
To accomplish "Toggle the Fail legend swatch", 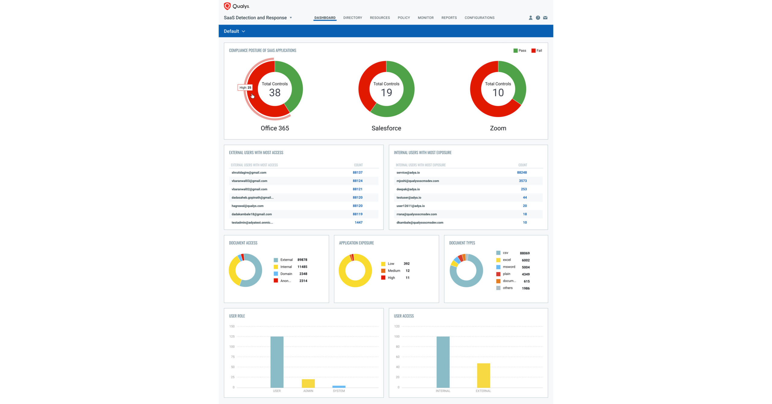I will pyautogui.click(x=533, y=51).
